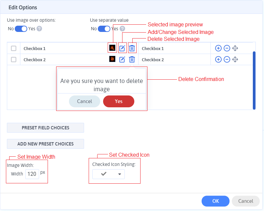Confirm image deletion with Yes button
264x211 pixels.
(x=119, y=101)
